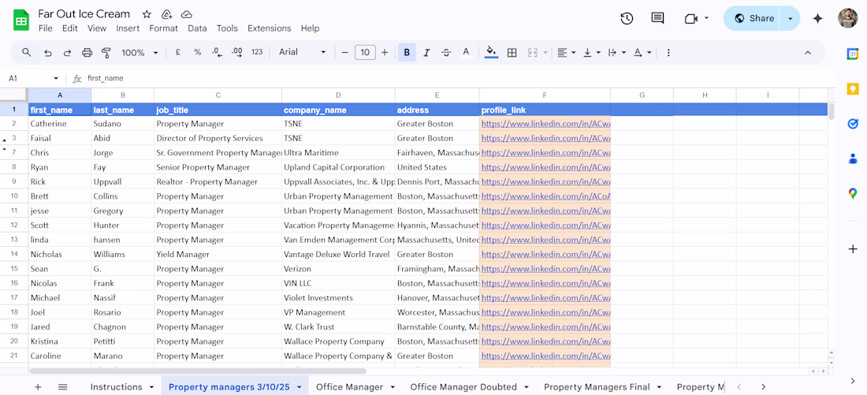Toggle italic formatting
The image size is (867, 395).
(x=426, y=53)
